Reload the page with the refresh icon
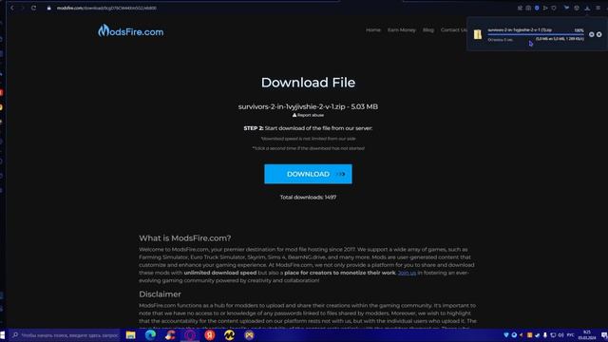The height and width of the screenshot is (342, 608). (34, 8)
